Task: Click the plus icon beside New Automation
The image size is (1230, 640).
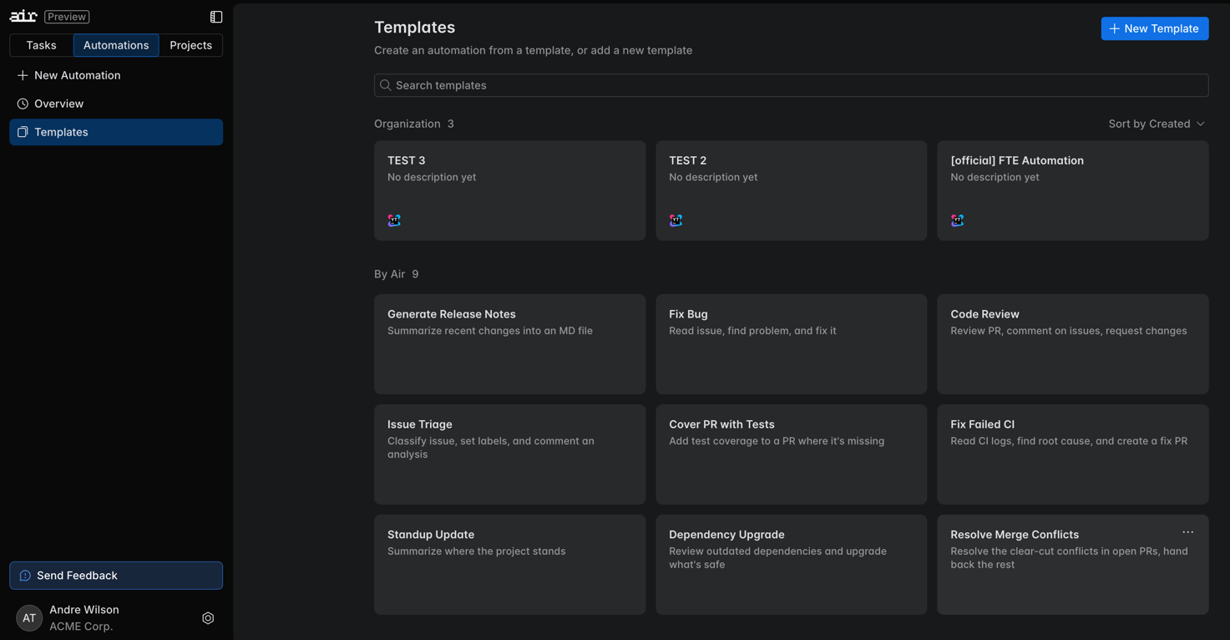Action: point(23,75)
